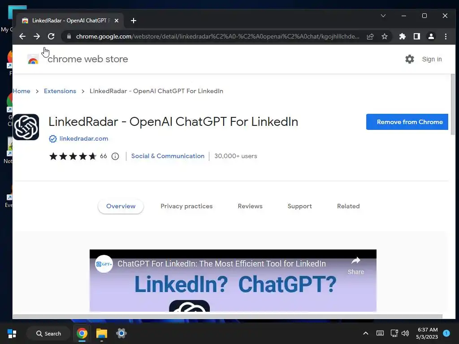
Task: Click Share on the video
Action: [x=355, y=266]
